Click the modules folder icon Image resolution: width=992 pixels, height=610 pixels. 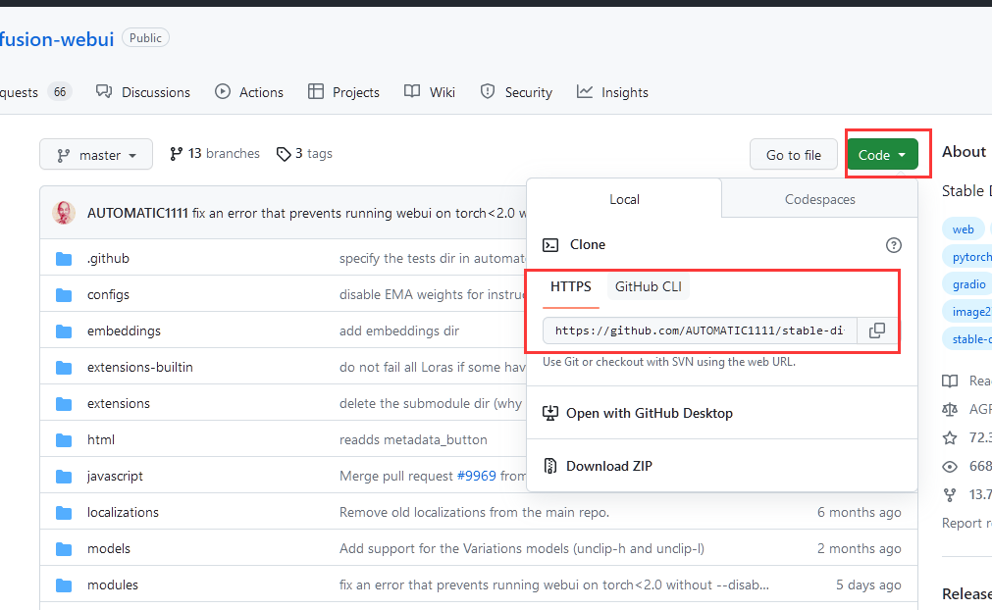pyautogui.click(x=63, y=585)
